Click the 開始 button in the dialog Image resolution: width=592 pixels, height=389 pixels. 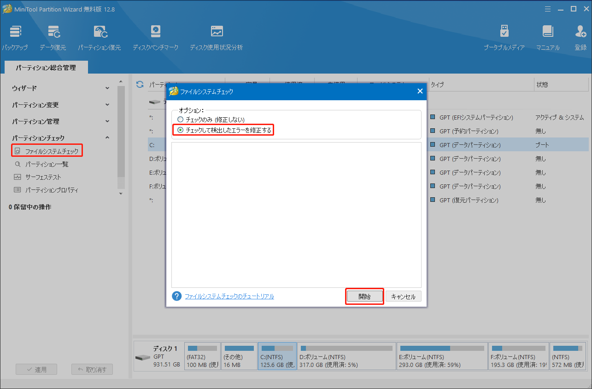[364, 297]
